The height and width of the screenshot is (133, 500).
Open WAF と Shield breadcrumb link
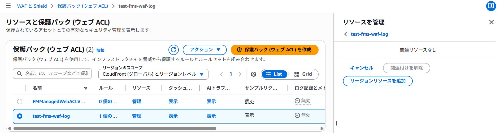click(x=32, y=6)
